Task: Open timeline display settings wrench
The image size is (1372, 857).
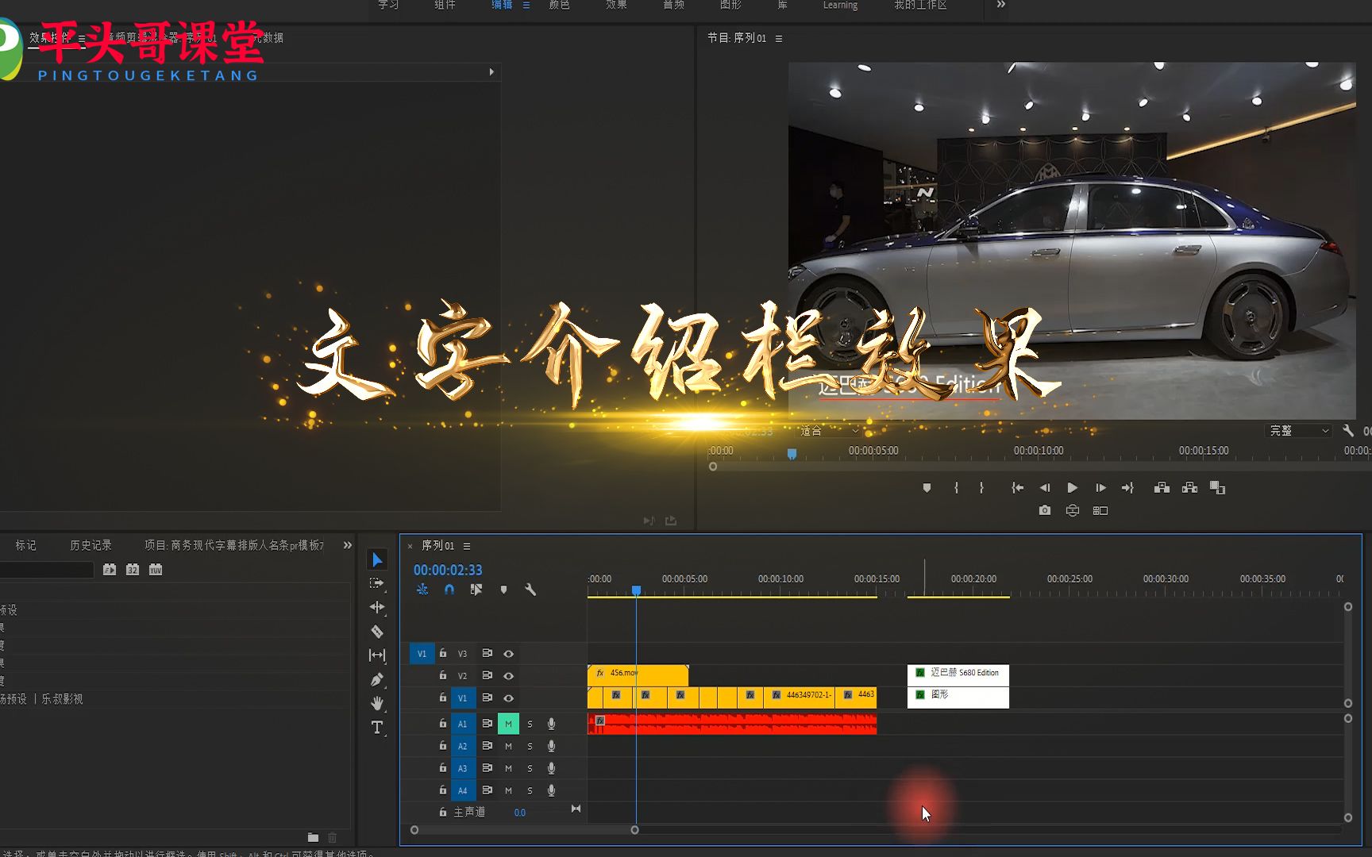Action: (x=530, y=590)
